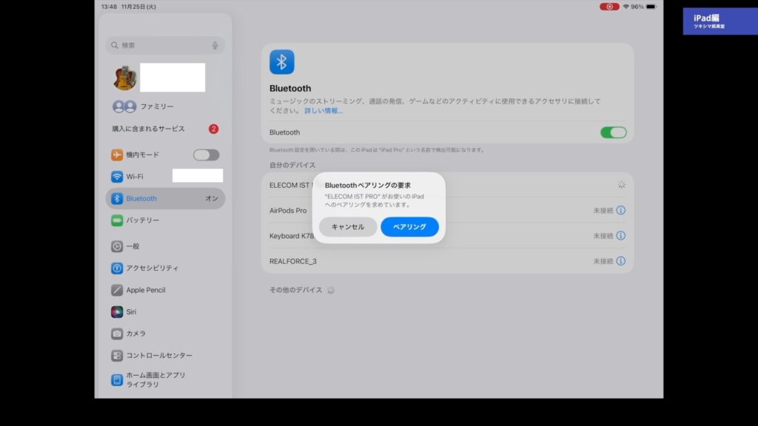The height and width of the screenshot is (426, 758).
Task: Tap the microphone icon in search field
Action: (x=215, y=45)
